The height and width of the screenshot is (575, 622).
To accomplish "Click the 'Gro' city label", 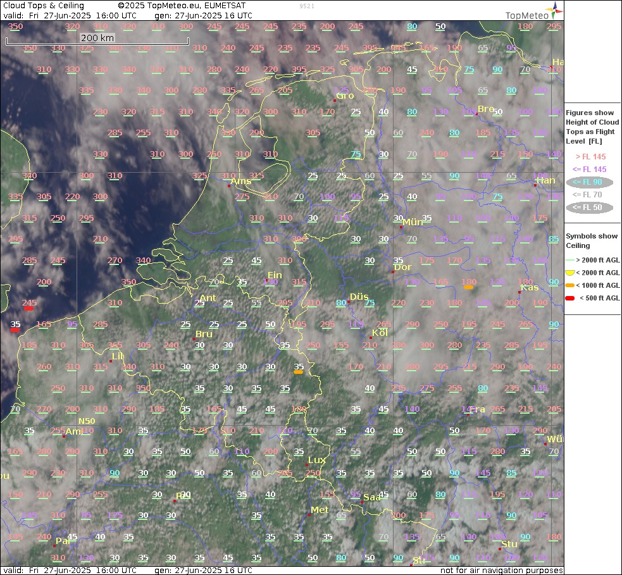I will (345, 96).
